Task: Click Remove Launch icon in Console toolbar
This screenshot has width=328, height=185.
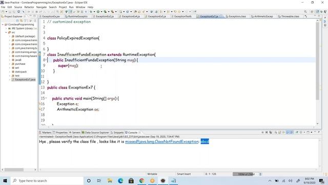Action: (266, 133)
